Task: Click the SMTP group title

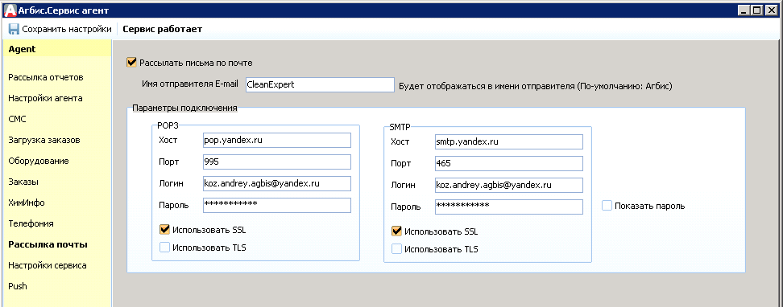Action: tap(400, 127)
